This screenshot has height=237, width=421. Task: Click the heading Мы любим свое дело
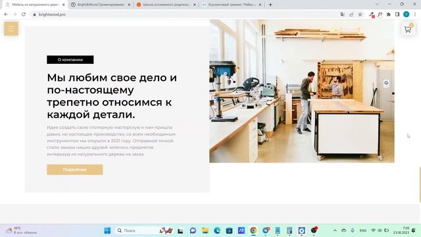pos(112,96)
